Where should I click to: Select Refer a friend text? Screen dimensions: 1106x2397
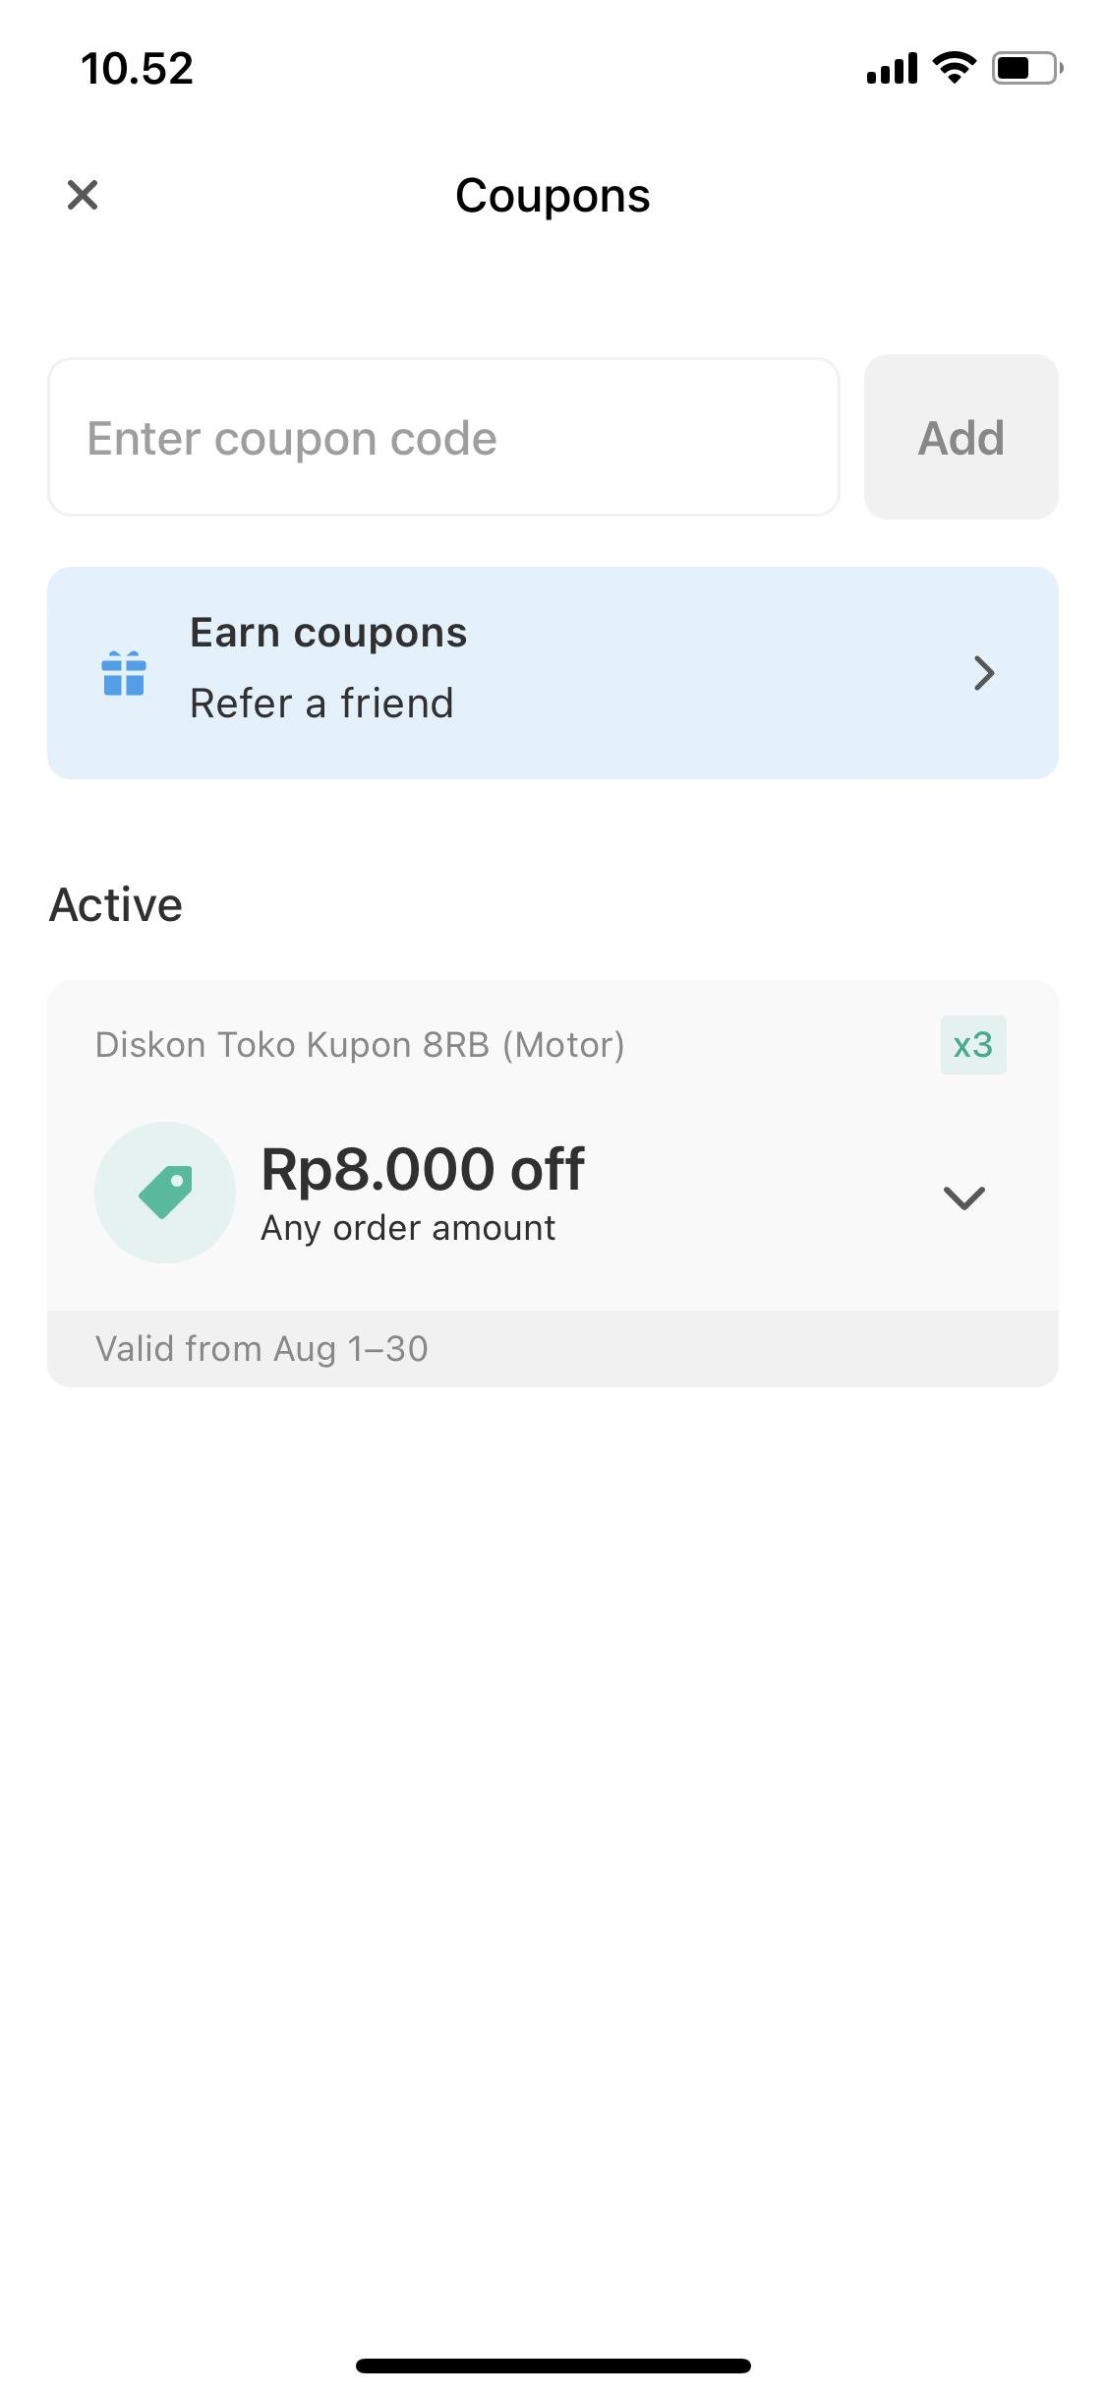coord(321,704)
